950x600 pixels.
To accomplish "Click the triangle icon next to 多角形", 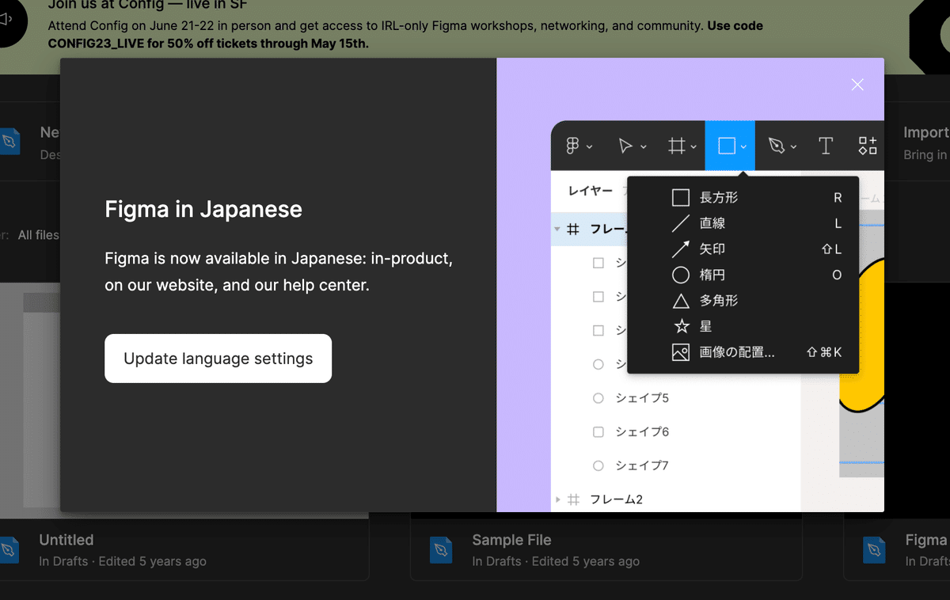I will 681,301.
